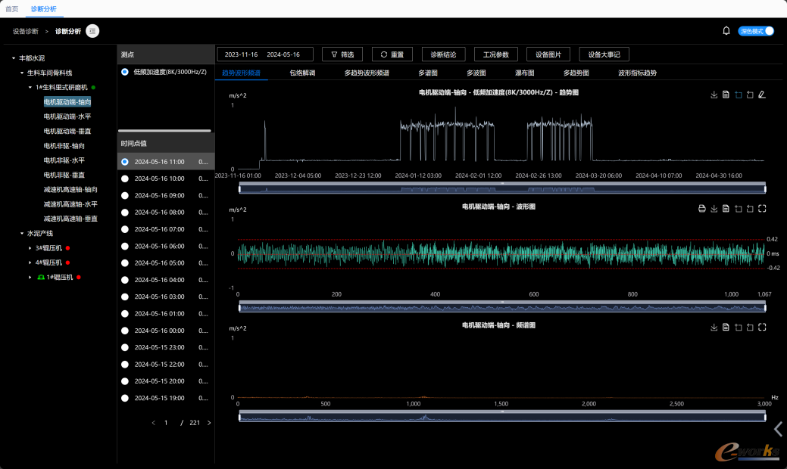Open the 多谱图 tab
Viewport: 787px width, 469px height.
[428, 73]
